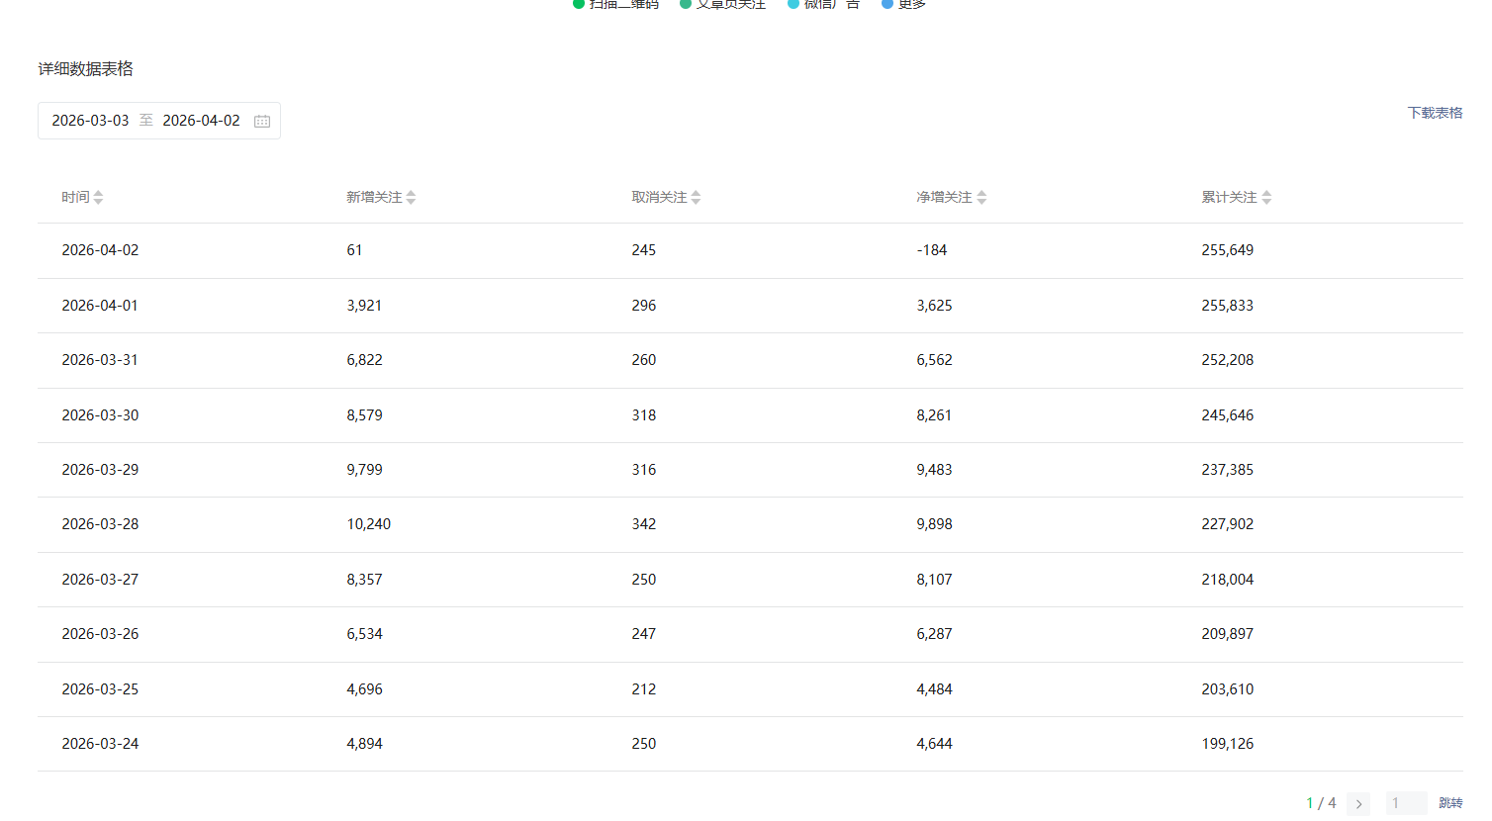Click the 跳转 jump button
Viewport: 1492px width, 821px height.
[1450, 803]
